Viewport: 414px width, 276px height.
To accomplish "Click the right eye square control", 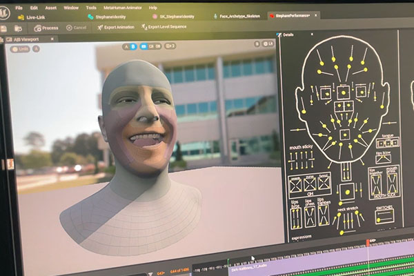I will click(x=361, y=92).
